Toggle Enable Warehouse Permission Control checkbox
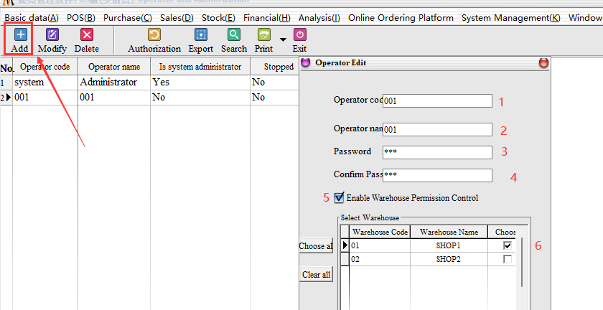The width and height of the screenshot is (603, 310). pos(339,197)
